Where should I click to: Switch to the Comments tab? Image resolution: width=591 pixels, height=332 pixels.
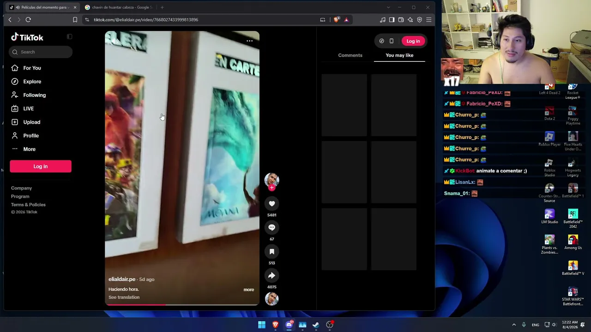click(350, 55)
